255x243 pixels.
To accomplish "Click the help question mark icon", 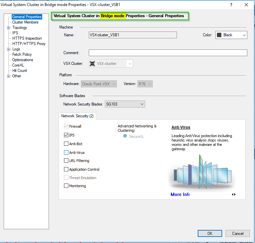I will pos(231,5).
